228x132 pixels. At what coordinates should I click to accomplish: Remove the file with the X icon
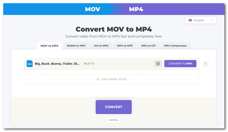click(206, 64)
